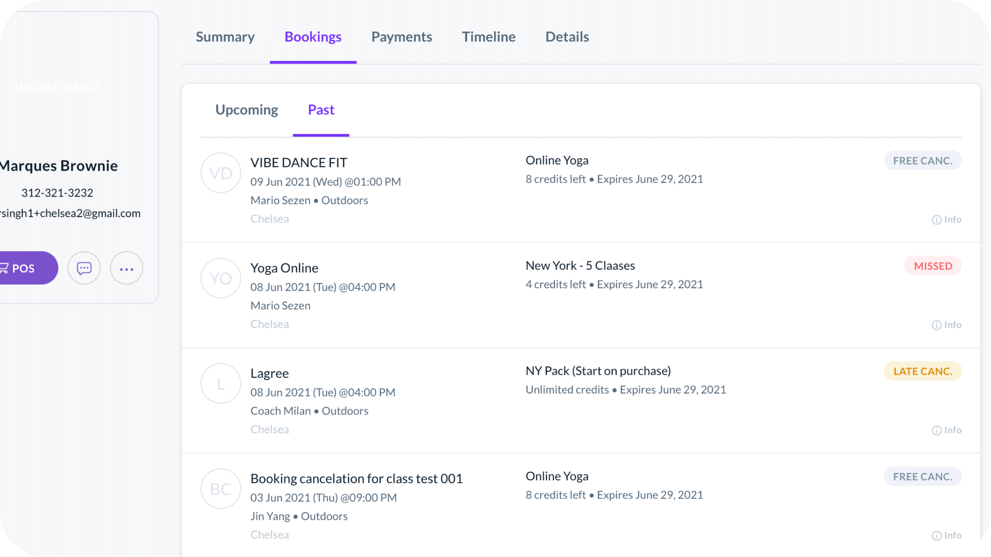Click 4 credits left expiry text
991x557 pixels.
(x=614, y=285)
